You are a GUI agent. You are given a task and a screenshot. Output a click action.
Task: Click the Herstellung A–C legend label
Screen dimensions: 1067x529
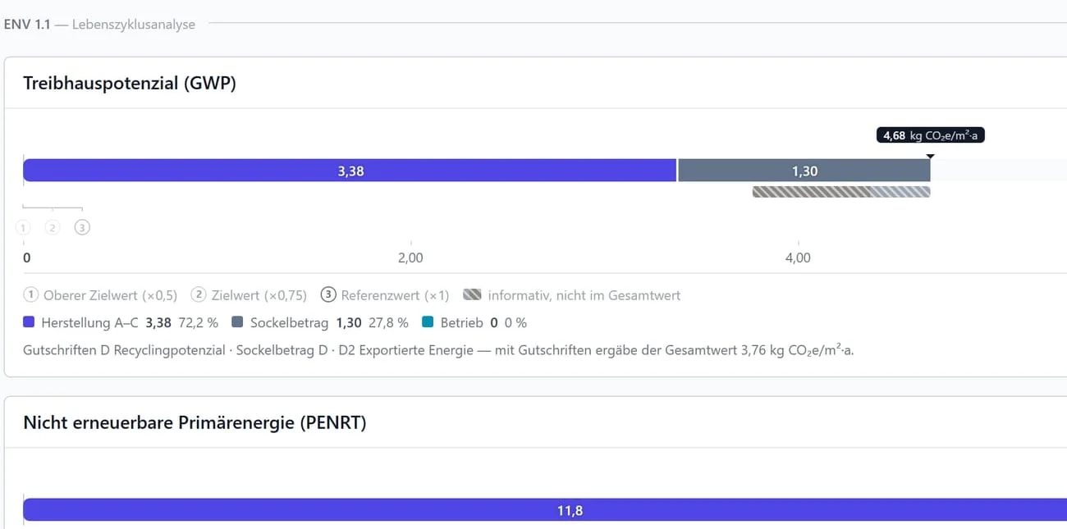tap(90, 322)
